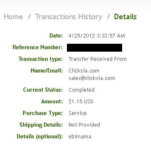Click the Reference Number: label
Image resolution: width=151 pixels, height=150 pixels.
[38, 47]
